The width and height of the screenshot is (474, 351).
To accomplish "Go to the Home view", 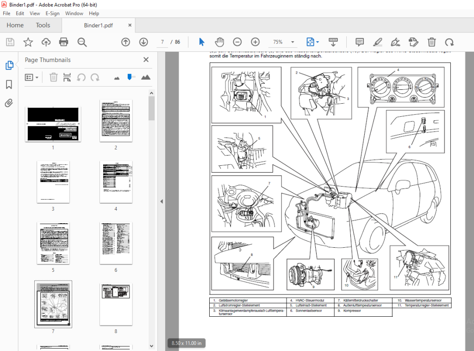I will click(15, 25).
